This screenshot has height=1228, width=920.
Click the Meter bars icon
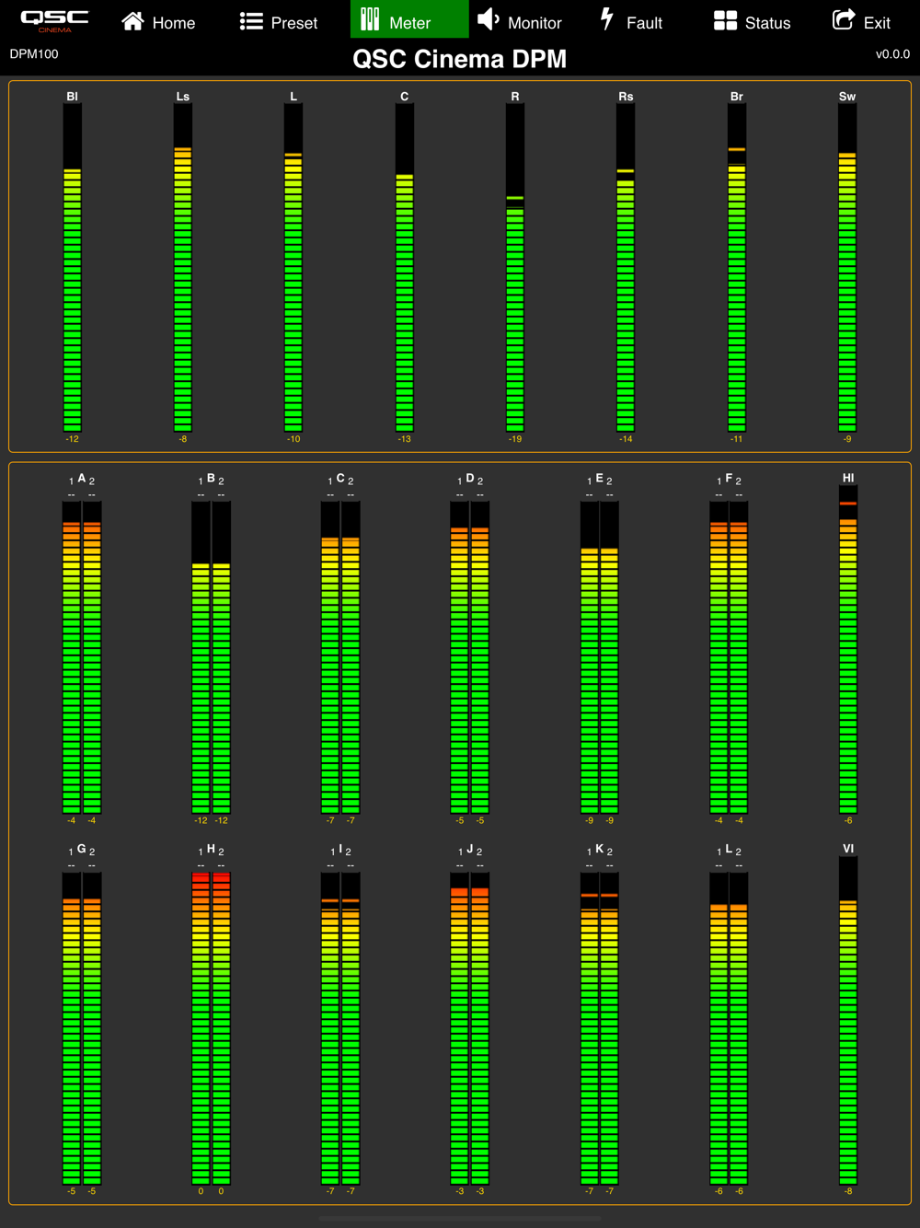click(370, 19)
